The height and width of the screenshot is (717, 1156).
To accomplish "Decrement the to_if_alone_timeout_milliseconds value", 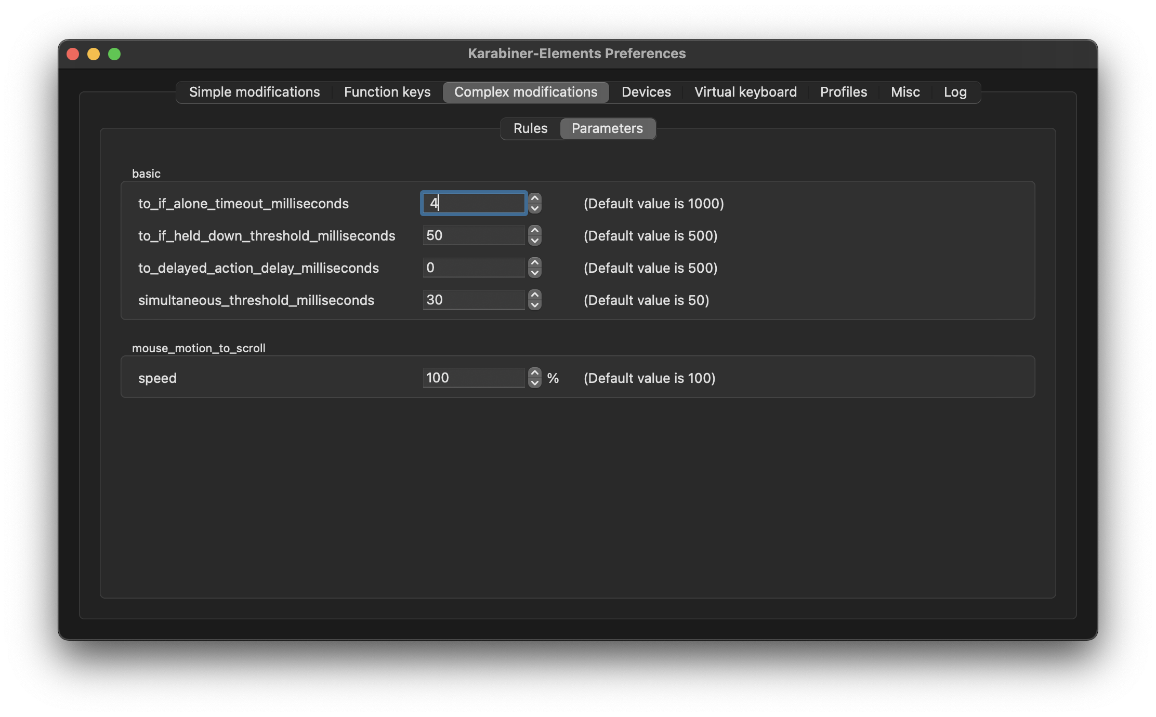I will (x=535, y=208).
